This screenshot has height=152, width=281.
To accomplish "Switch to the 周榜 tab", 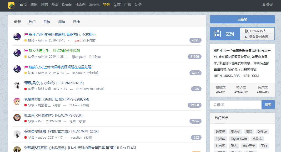I will click(x=62, y=22).
